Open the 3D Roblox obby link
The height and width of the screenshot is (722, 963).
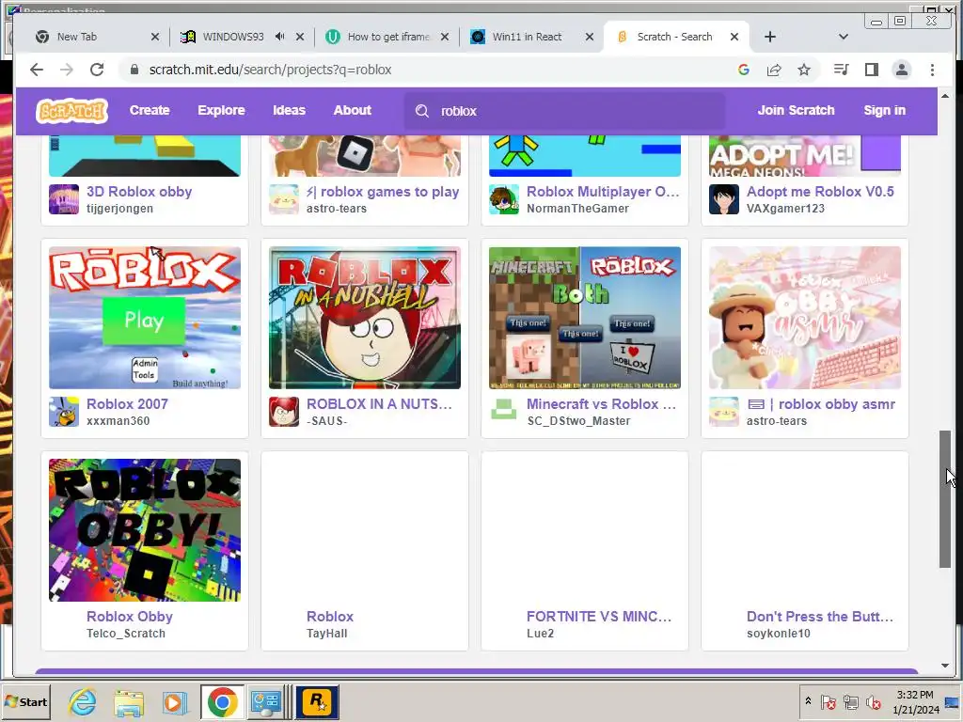point(139,192)
